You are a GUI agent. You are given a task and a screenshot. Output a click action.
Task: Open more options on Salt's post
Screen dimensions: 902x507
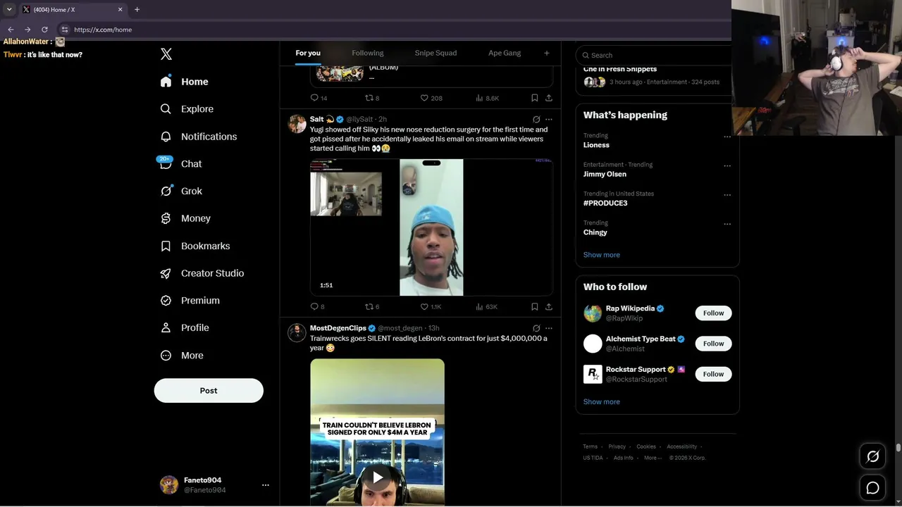[x=549, y=120]
